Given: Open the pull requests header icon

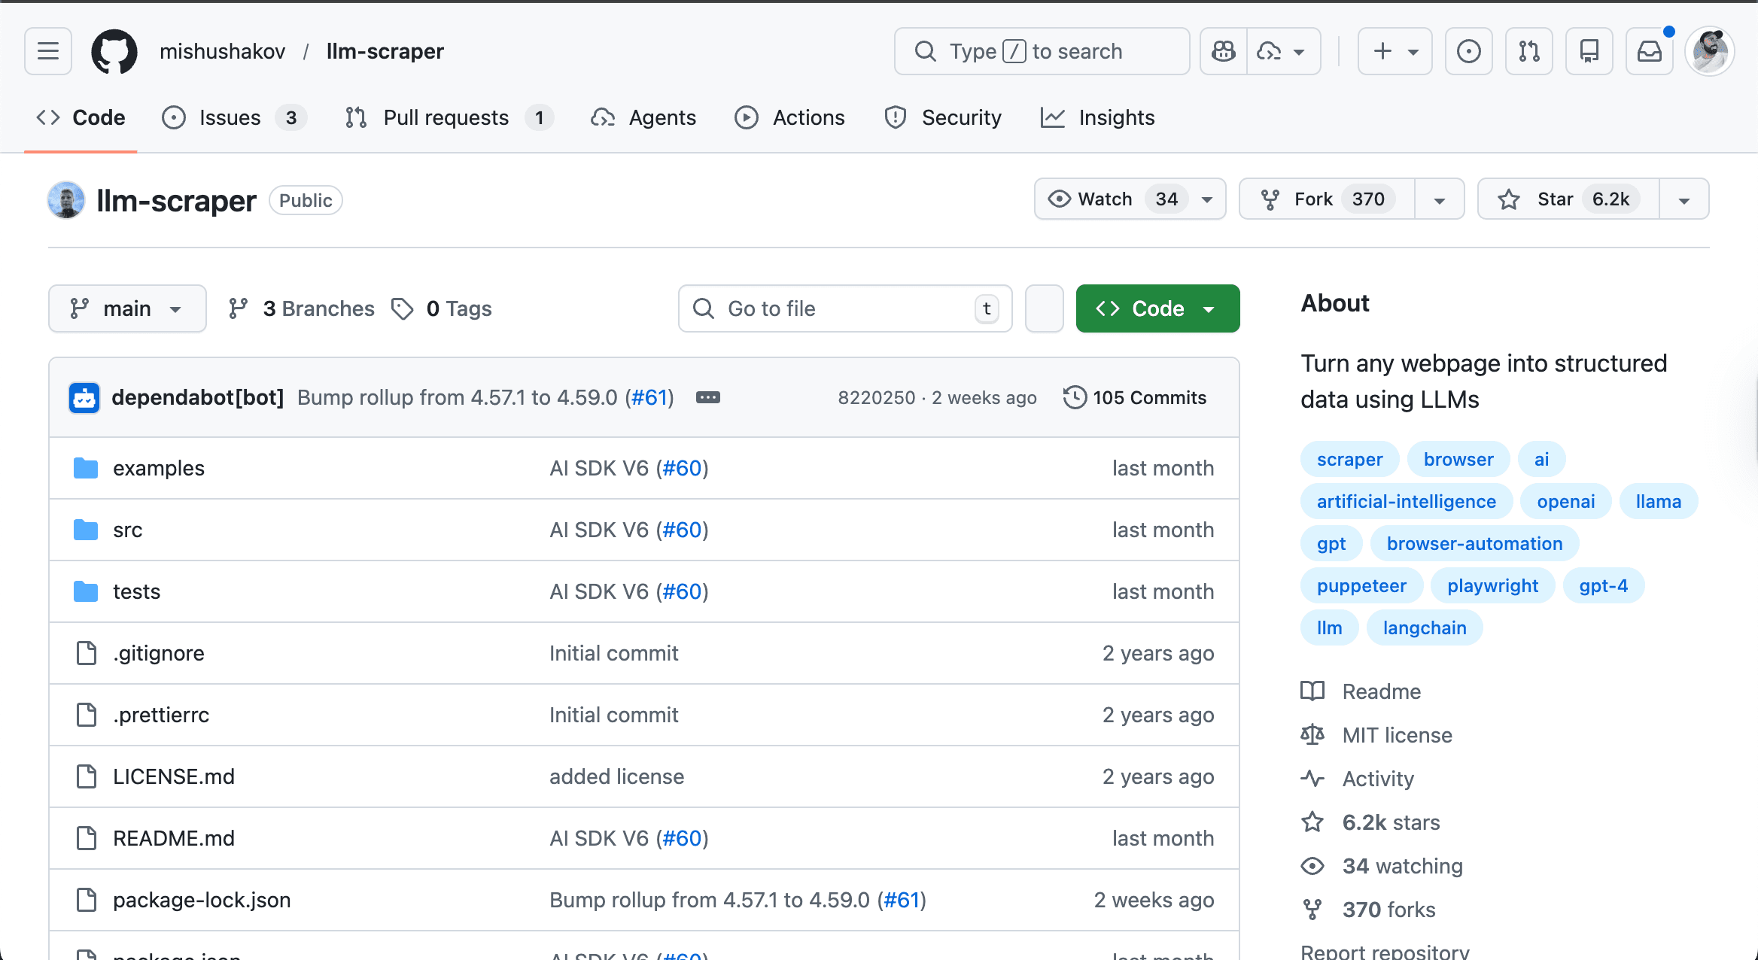Looking at the screenshot, I should pyautogui.click(x=1528, y=51).
